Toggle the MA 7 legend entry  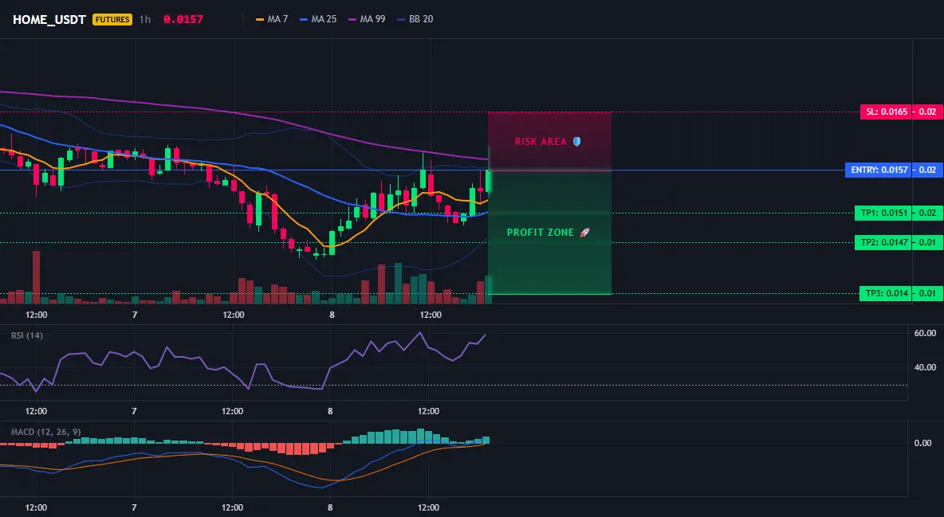[272, 19]
